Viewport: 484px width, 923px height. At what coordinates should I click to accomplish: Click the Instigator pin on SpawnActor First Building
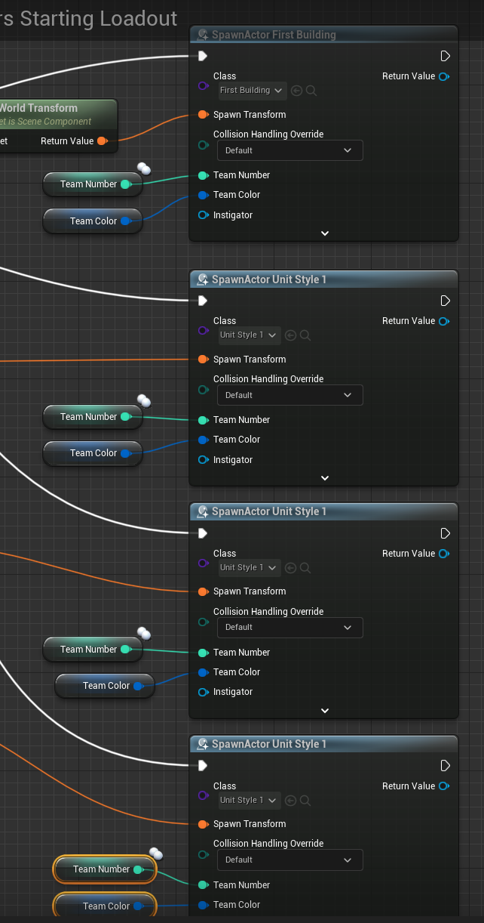pos(203,215)
